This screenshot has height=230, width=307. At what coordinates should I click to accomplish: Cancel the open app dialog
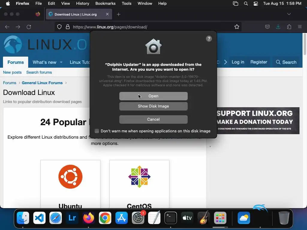[153, 119]
